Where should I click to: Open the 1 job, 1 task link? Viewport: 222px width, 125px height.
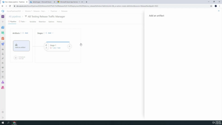point(56,48)
